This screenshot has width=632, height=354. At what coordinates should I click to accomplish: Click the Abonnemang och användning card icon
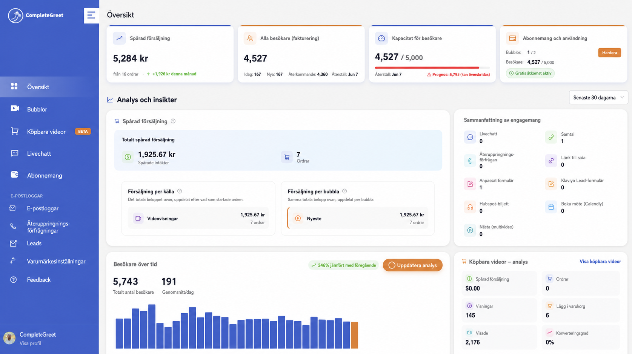click(512, 38)
